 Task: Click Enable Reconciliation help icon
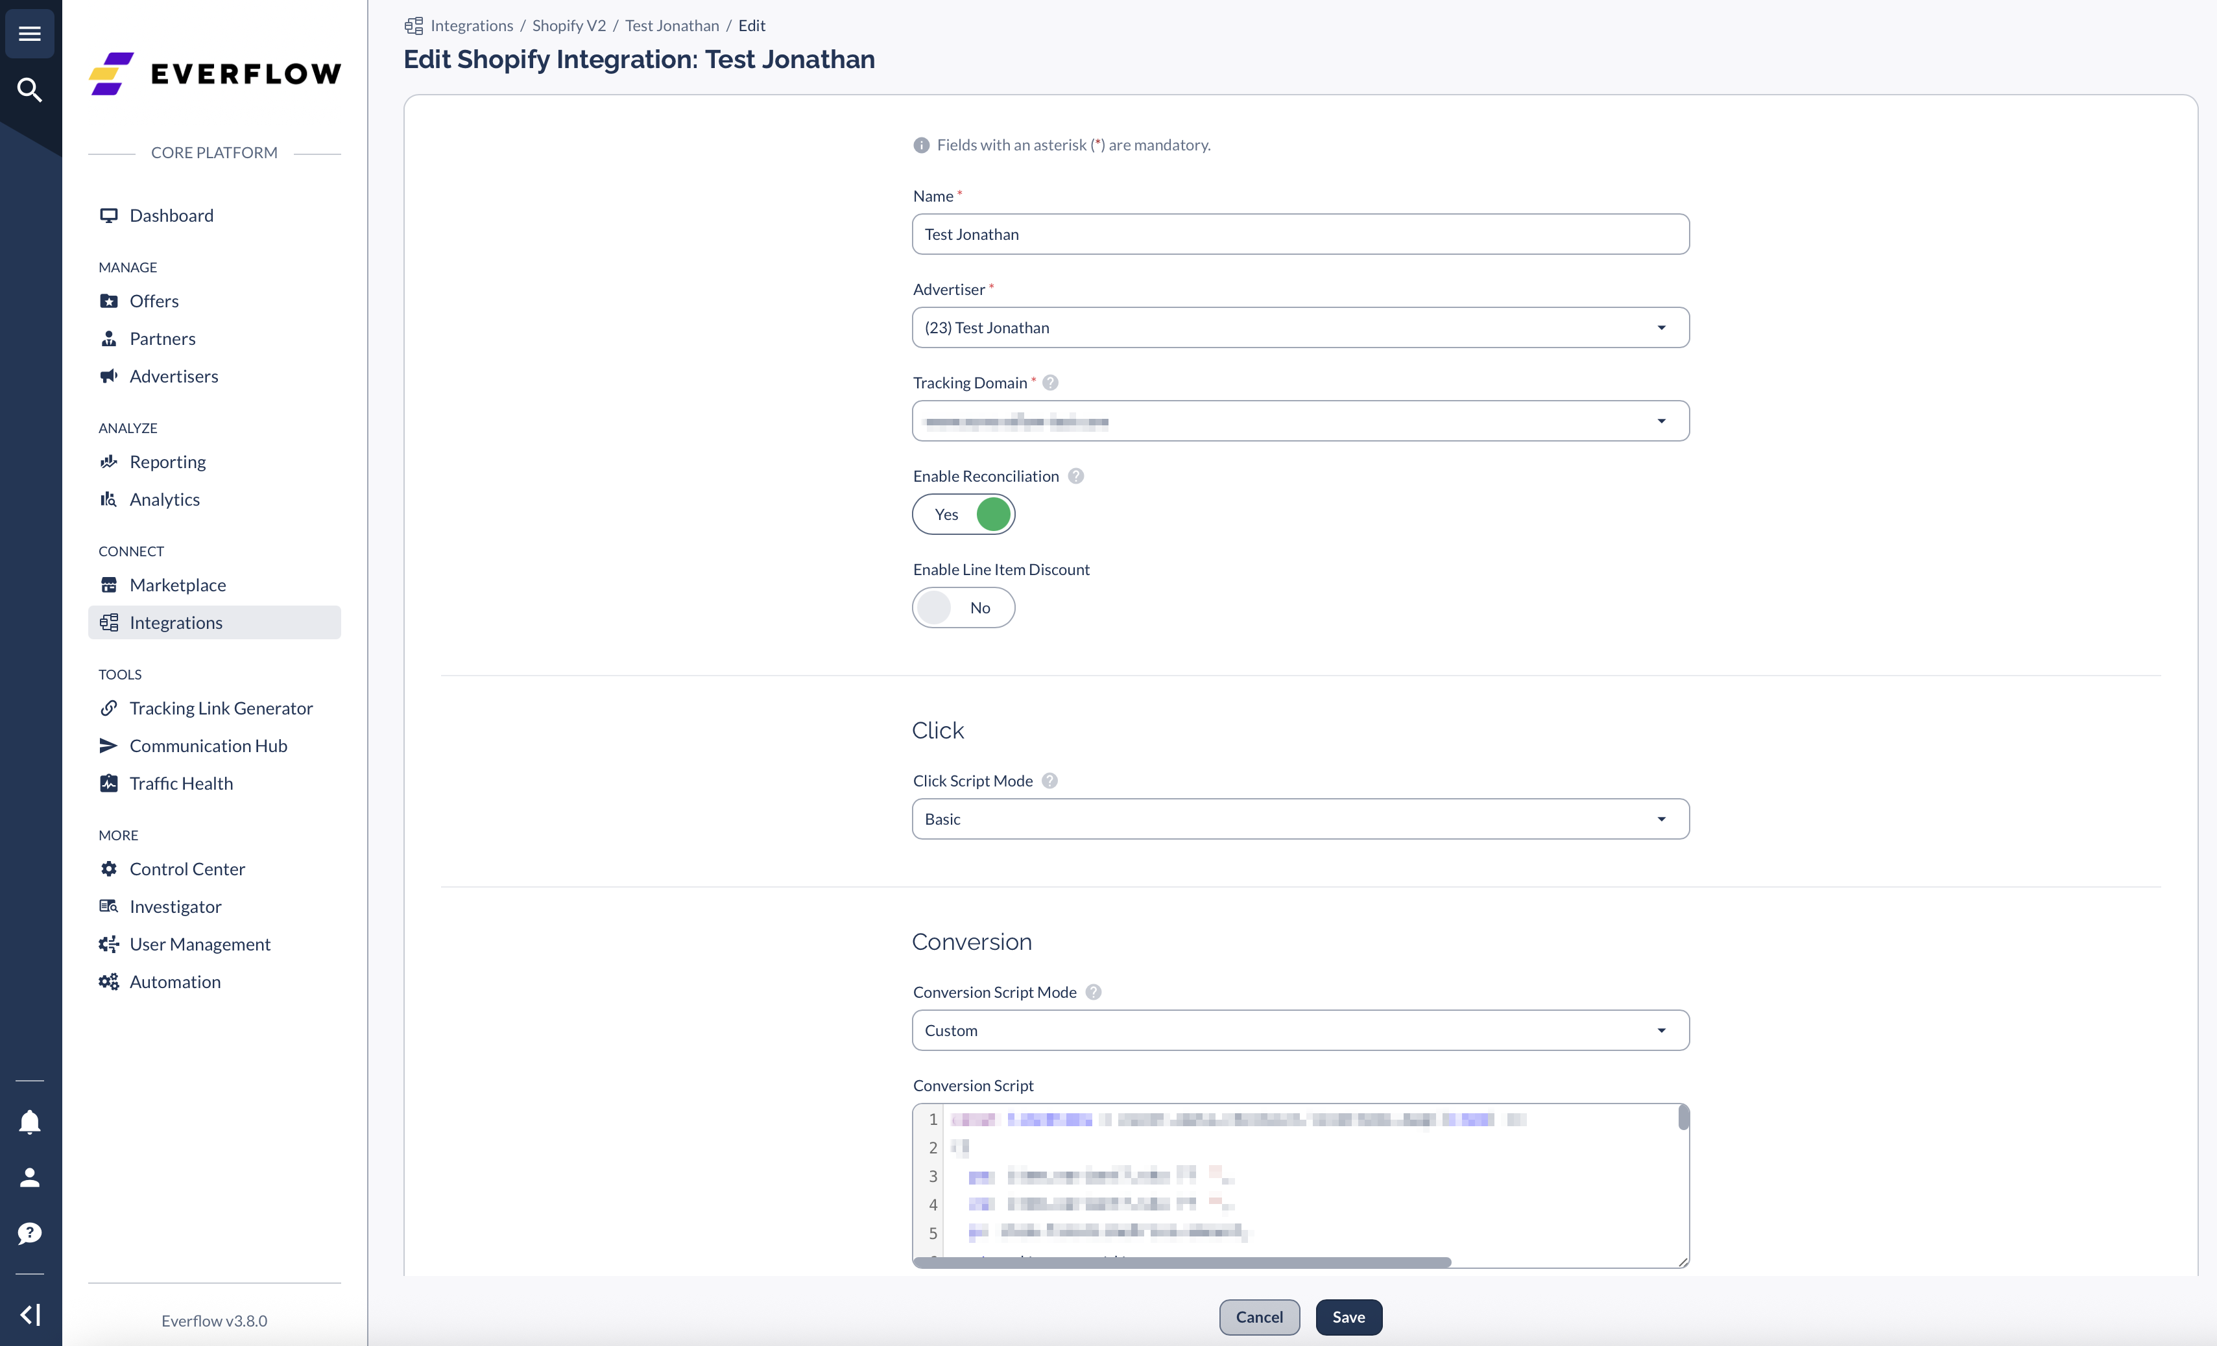coord(1076,477)
